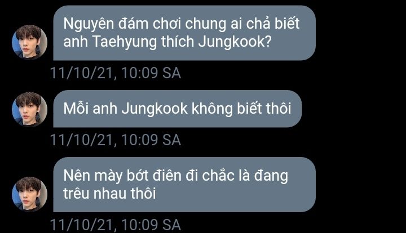Click the name 'Taehyung' in first message
406x233 pixels.
(x=125, y=42)
